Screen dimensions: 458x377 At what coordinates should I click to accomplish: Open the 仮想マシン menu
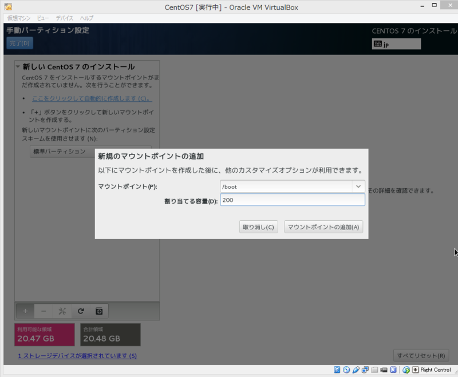(18, 18)
